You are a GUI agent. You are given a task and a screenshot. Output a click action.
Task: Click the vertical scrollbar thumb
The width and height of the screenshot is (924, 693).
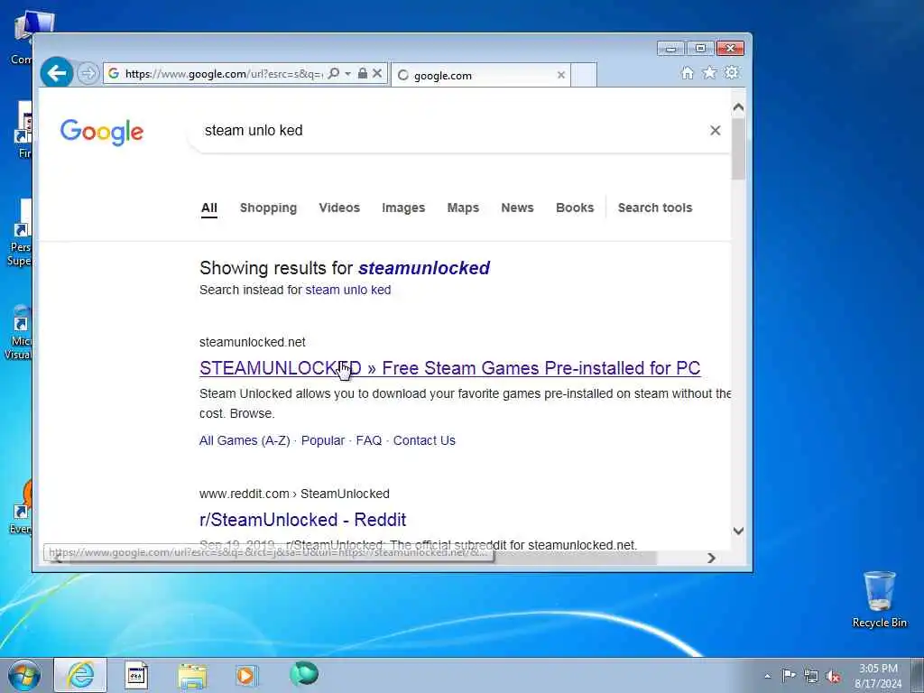click(x=738, y=149)
